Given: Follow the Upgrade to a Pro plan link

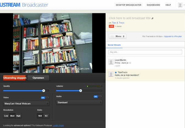Looking at the screenshot, I should [173, 36].
